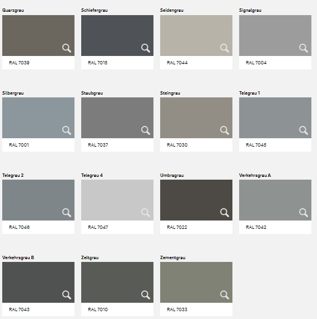Select the Telegrau 2 color swatch
317x319 pixels.
pyautogui.click(x=38, y=200)
